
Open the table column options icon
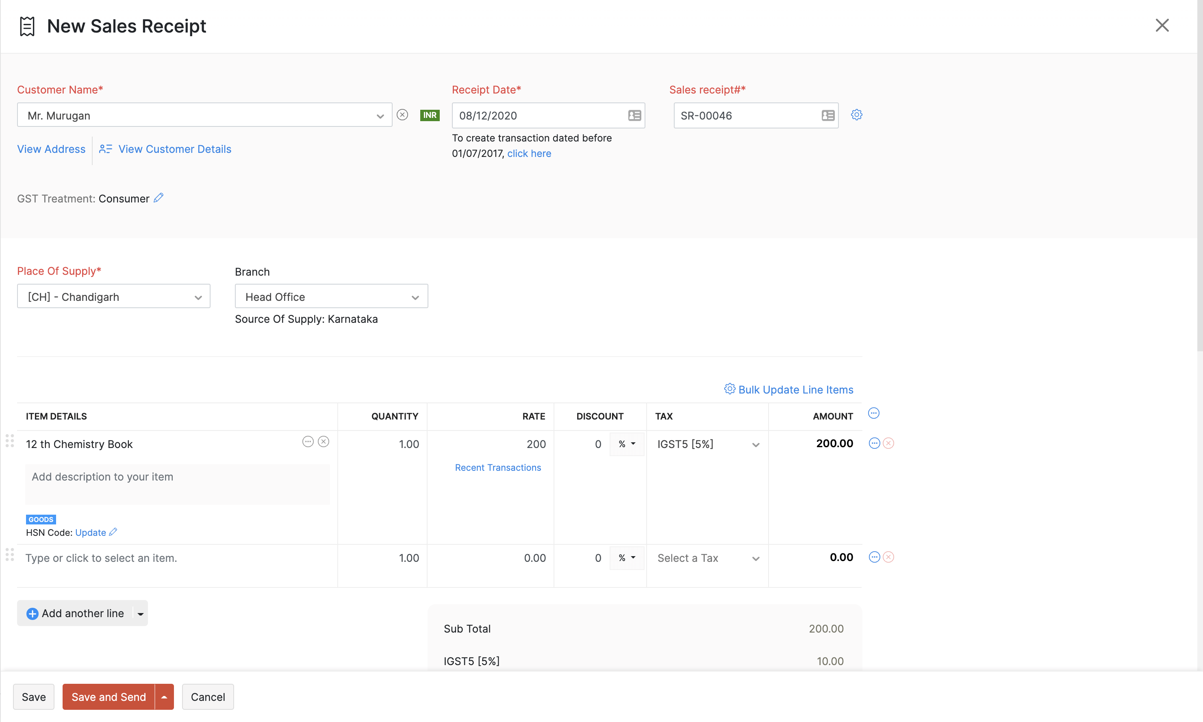click(x=873, y=413)
